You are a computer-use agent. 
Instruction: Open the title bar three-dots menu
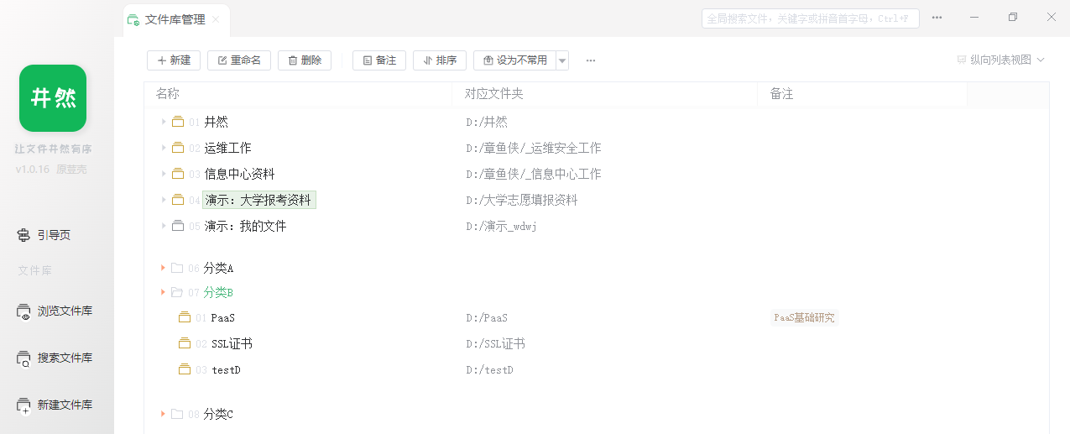tap(937, 18)
